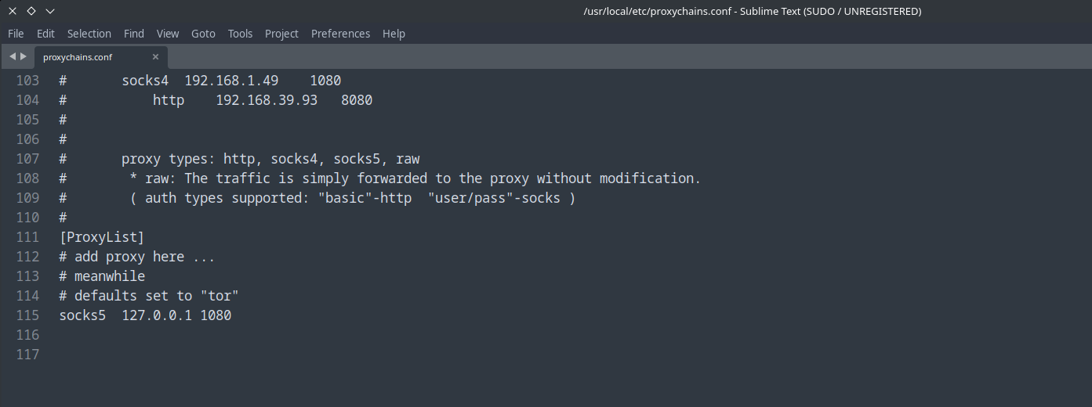This screenshot has height=407, width=1092.
Task: Open the Project menu
Action: [x=281, y=34]
